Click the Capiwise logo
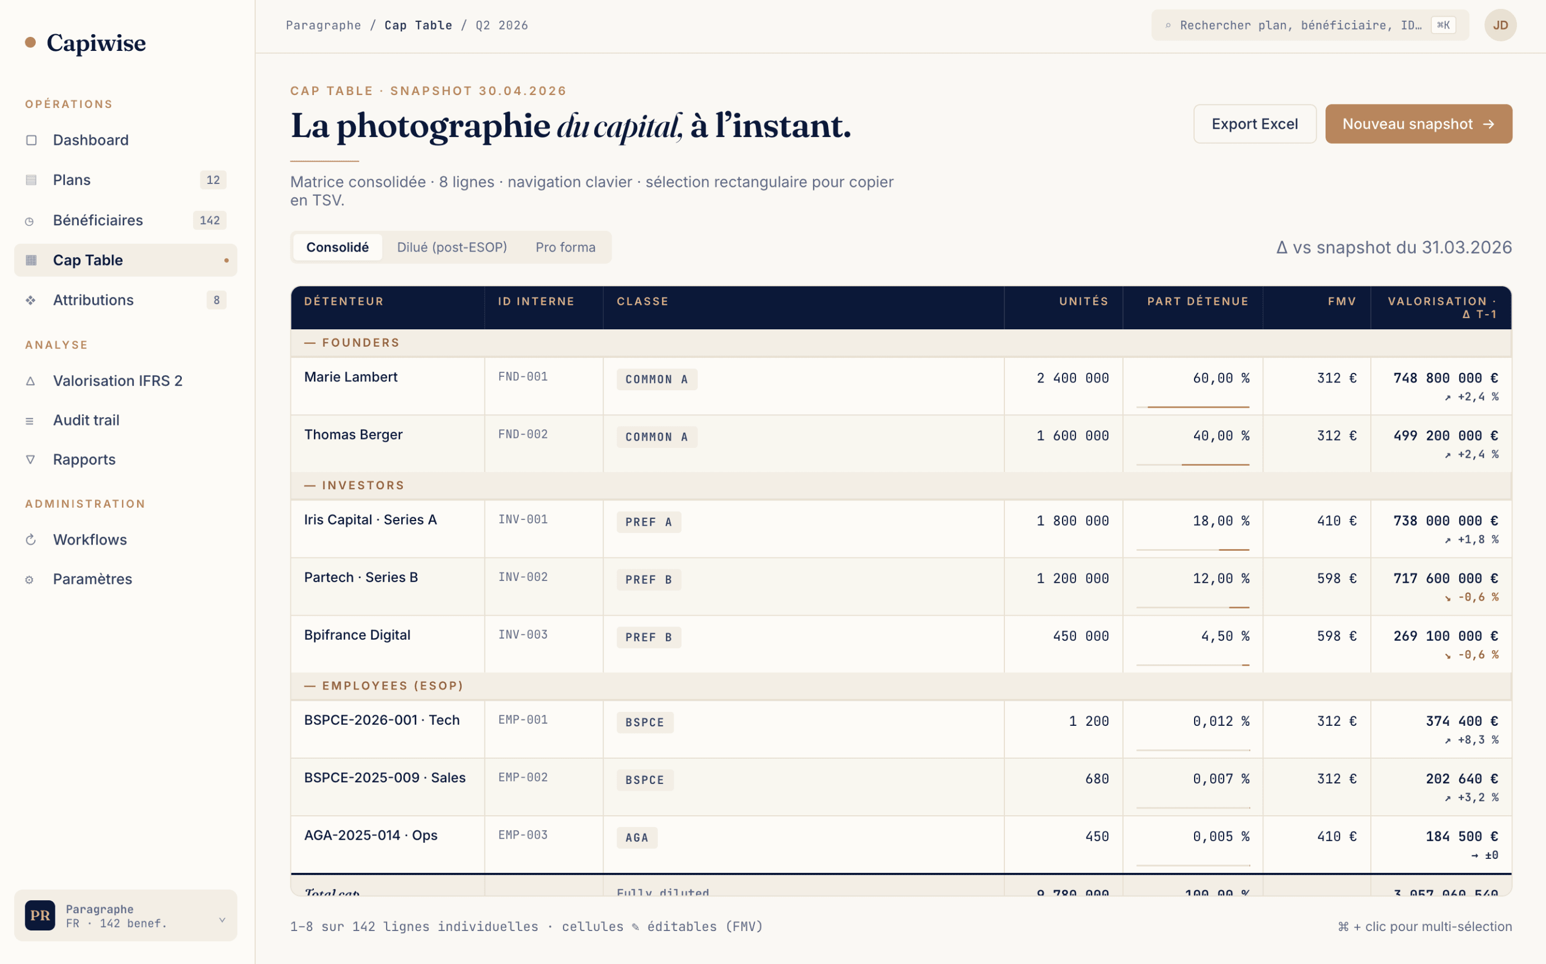 (x=86, y=42)
